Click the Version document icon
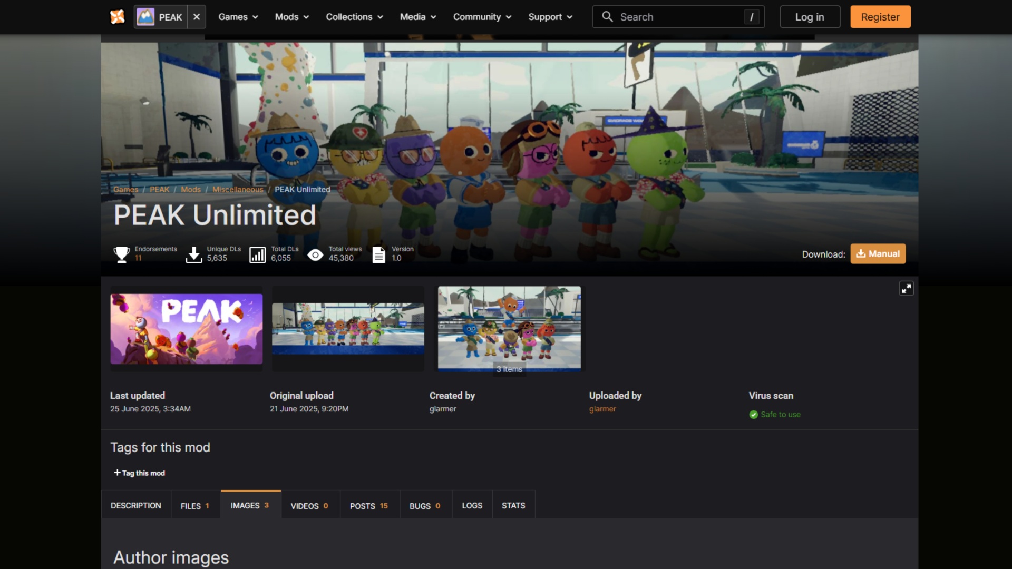This screenshot has height=569, width=1012. click(x=378, y=254)
